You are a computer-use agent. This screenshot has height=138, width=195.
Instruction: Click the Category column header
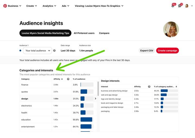25,79
